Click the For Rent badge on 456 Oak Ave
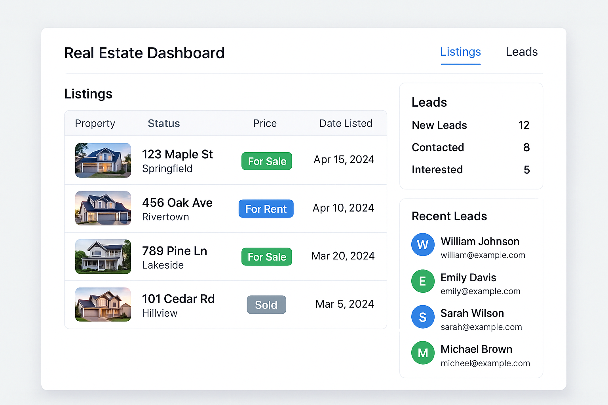This screenshot has height=405, width=608. (x=266, y=208)
